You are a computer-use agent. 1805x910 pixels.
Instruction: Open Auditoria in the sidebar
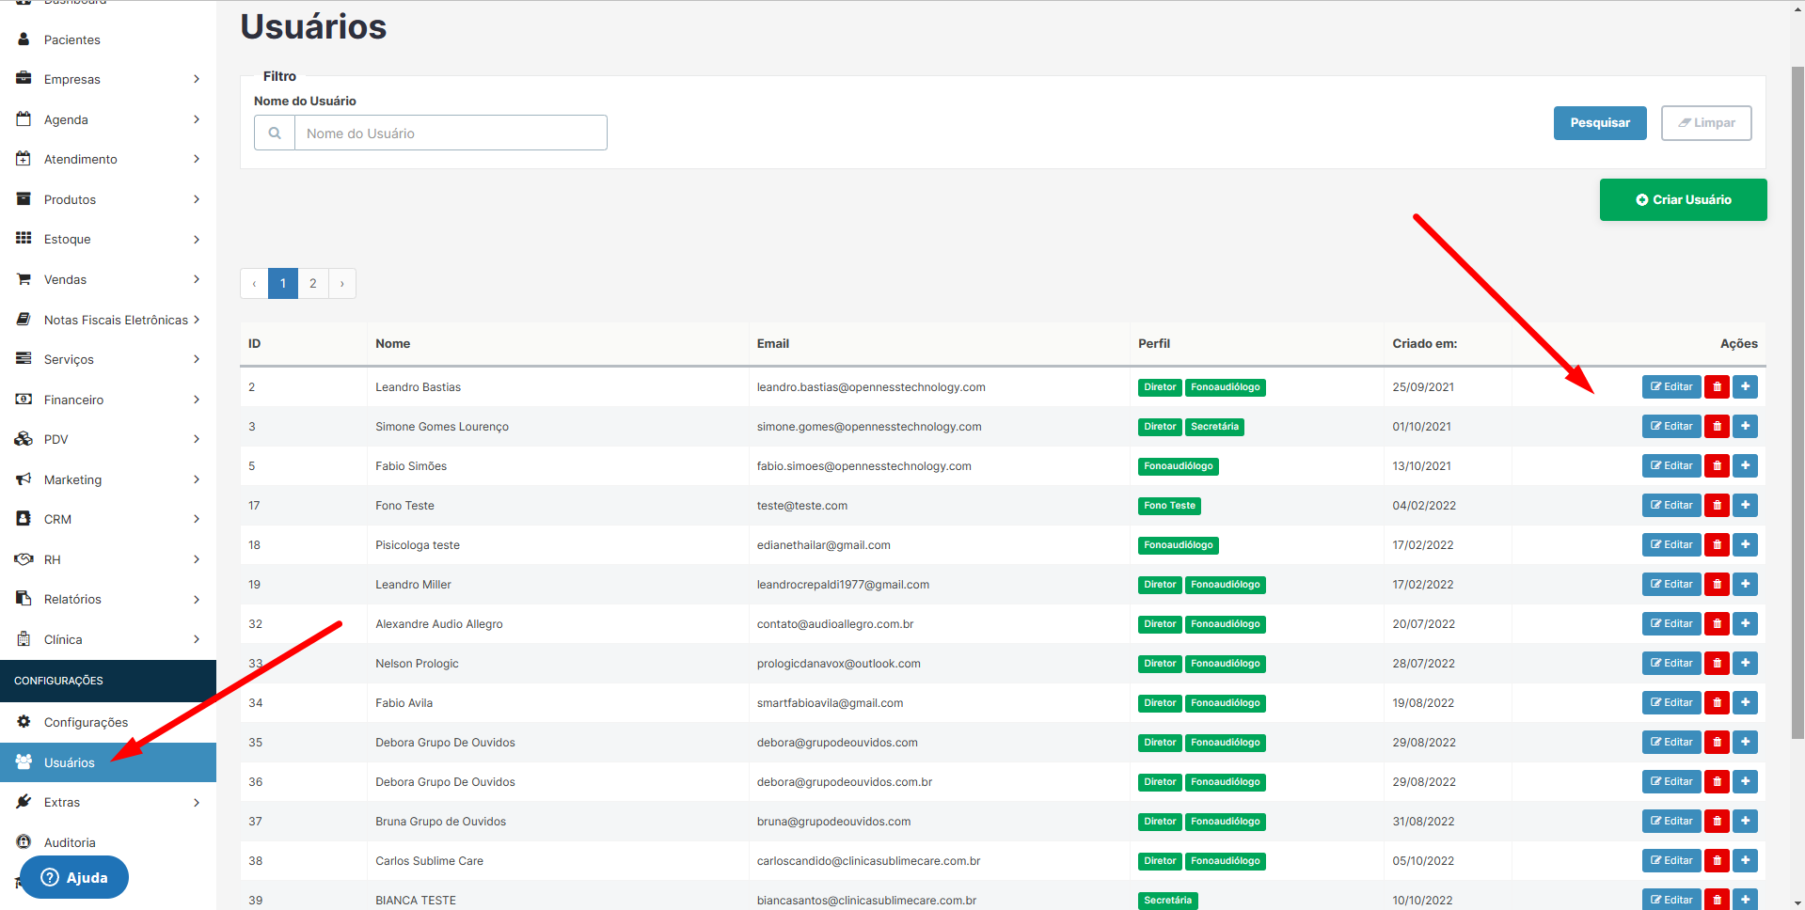70,842
